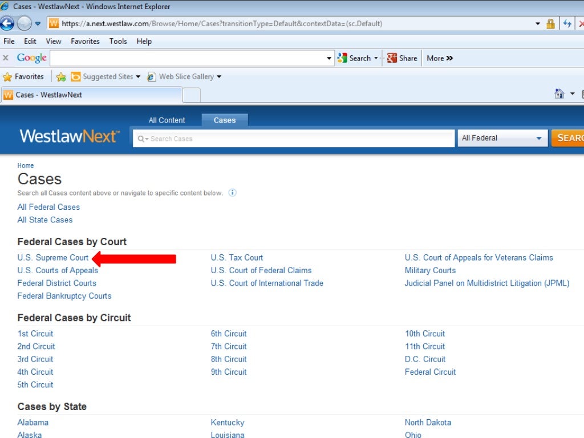Open North Dakota cases link

tap(428, 423)
